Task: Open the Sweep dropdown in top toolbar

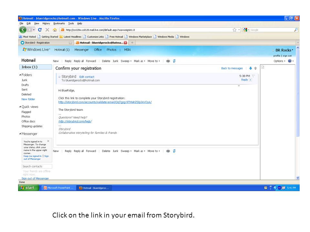Action: click(x=126, y=61)
